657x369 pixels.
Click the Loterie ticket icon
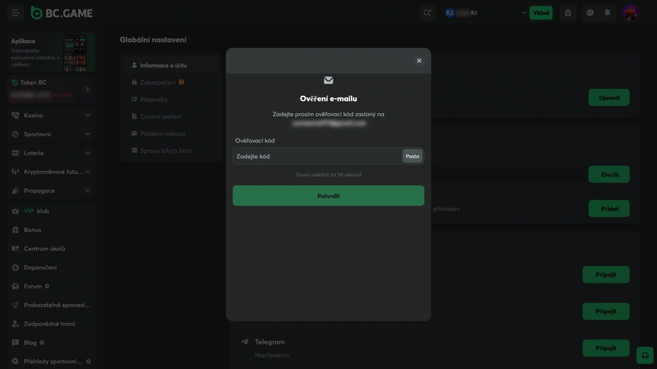pos(15,153)
